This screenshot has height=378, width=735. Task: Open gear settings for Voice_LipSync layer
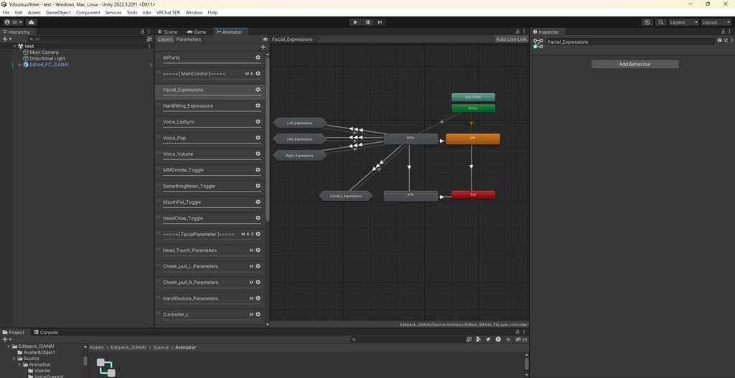tap(258, 122)
